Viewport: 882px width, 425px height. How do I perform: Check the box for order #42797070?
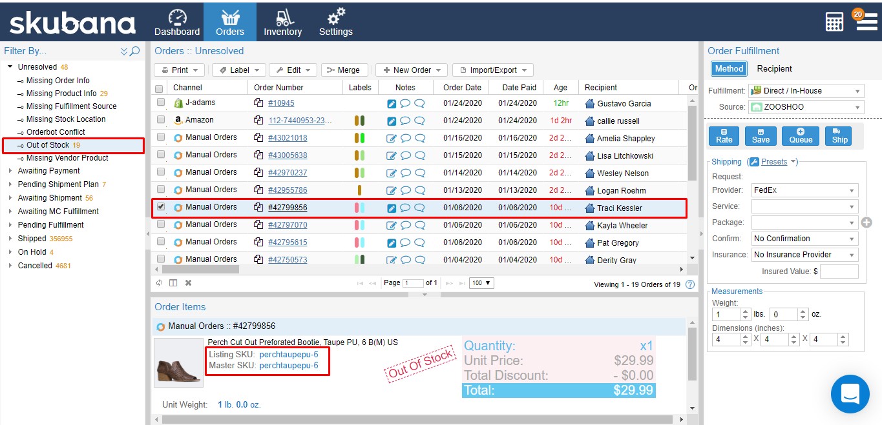tap(161, 224)
